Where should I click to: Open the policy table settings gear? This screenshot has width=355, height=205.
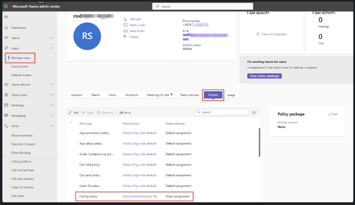[254, 113]
